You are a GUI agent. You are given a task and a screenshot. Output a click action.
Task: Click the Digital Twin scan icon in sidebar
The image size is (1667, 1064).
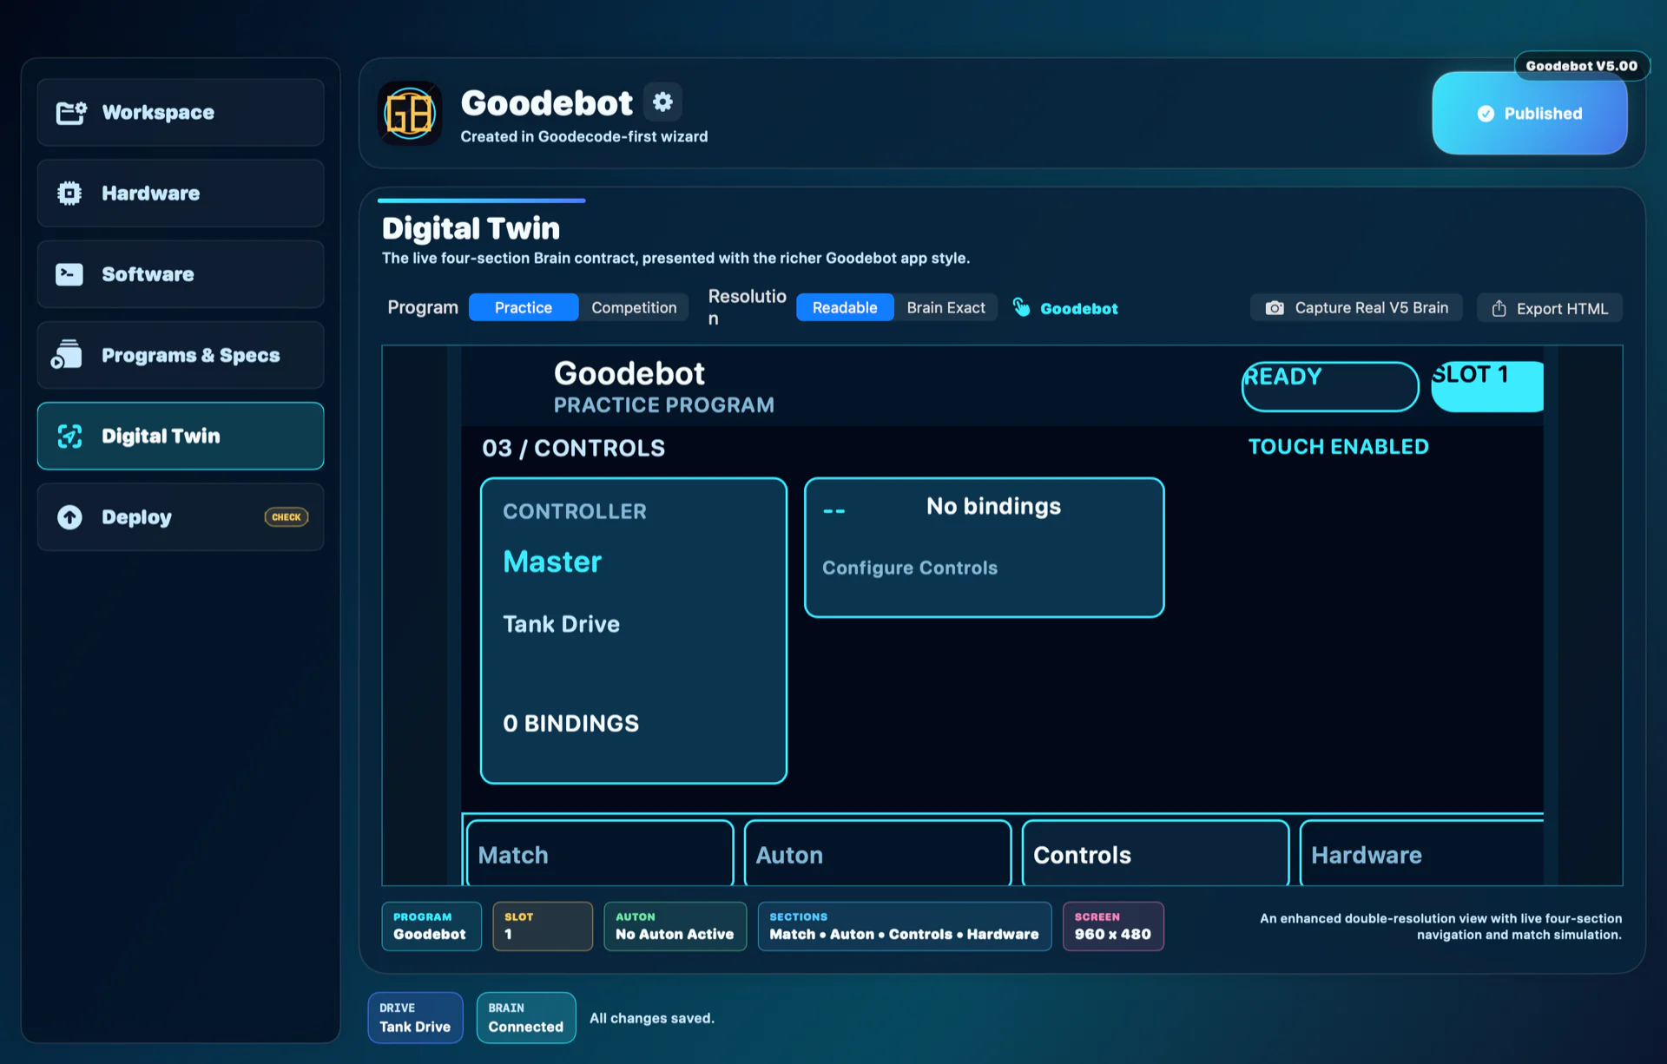[69, 436]
